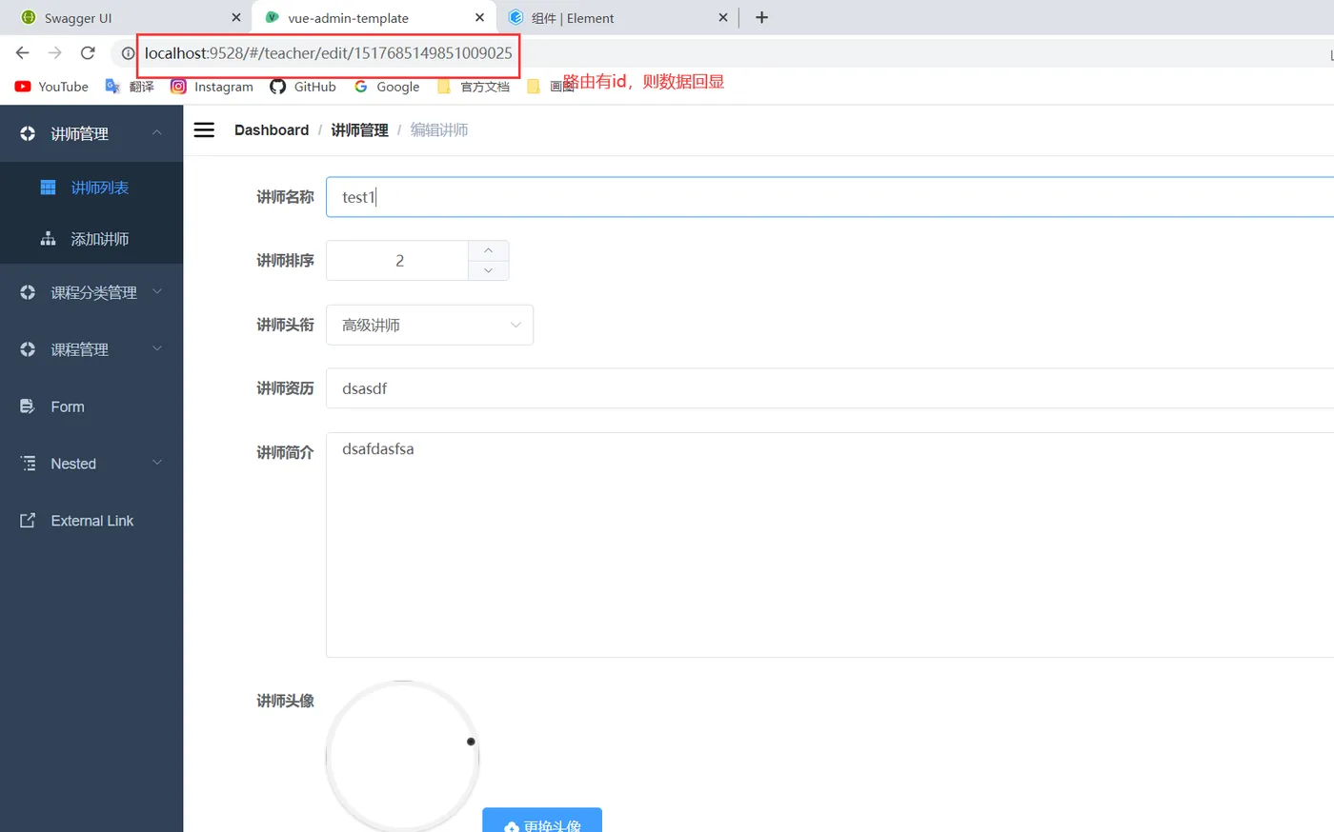
Task: Click the 课程分类管理 menu icon
Action: (28, 292)
